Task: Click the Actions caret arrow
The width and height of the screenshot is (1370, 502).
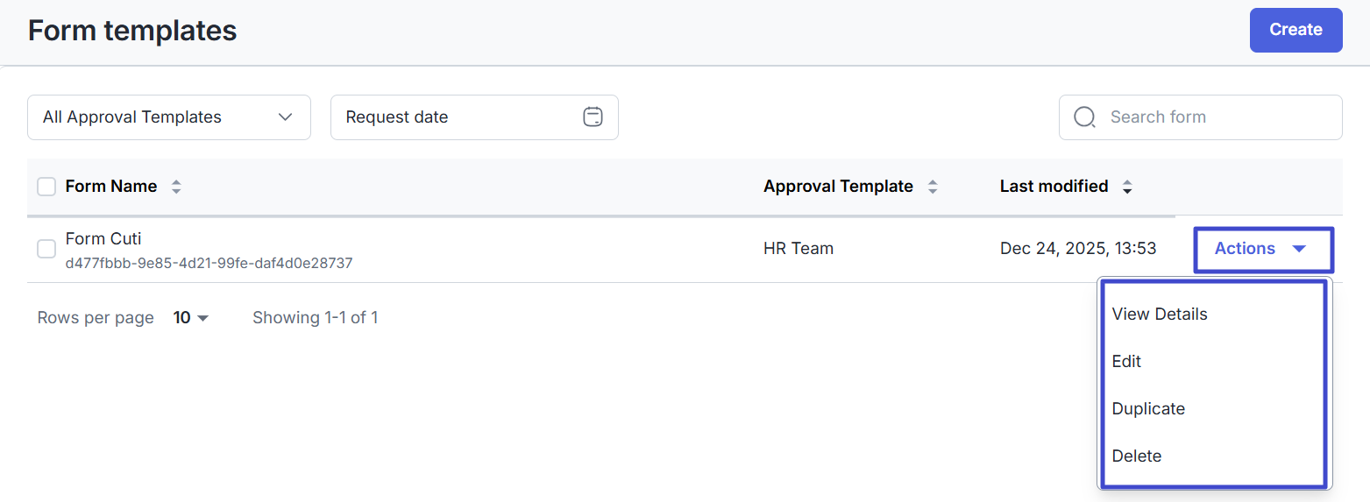Action: pyautogui.click(x=1299, y=249)
